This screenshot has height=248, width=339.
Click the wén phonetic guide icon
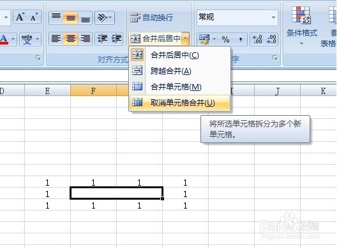point(27,39)
